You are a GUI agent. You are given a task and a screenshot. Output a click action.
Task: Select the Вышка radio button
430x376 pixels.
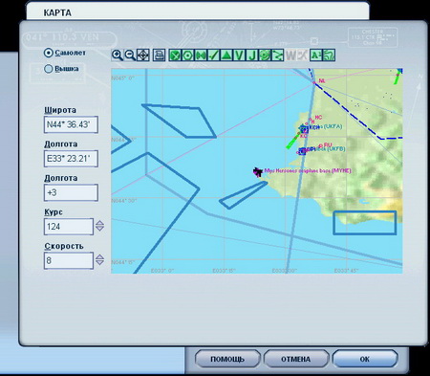(x=48, y=69)
